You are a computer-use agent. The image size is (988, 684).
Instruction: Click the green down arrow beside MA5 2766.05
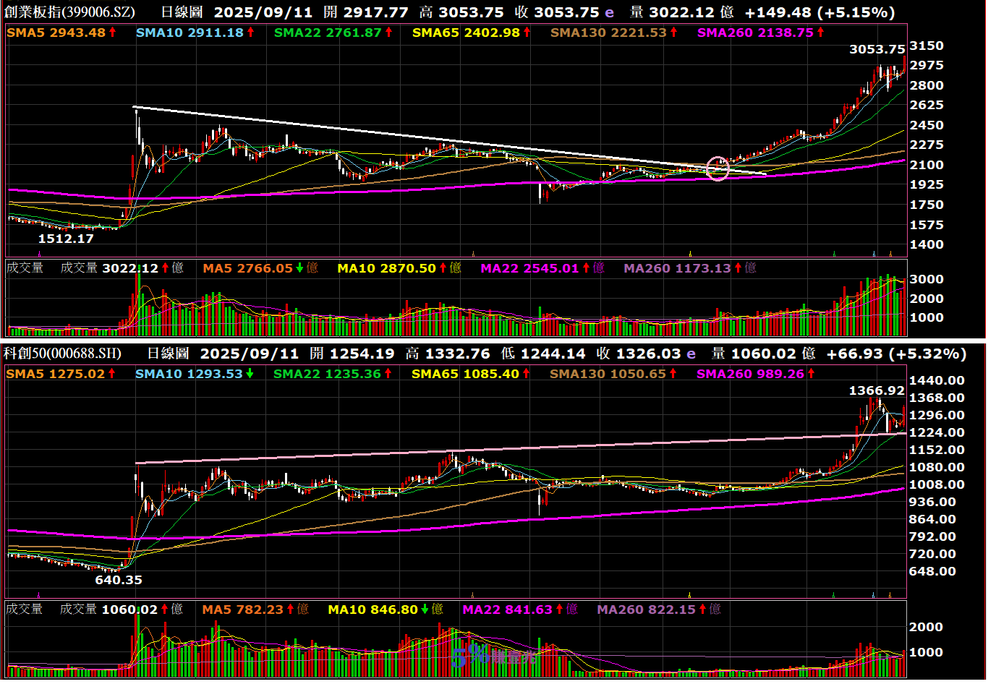point(299,268)
